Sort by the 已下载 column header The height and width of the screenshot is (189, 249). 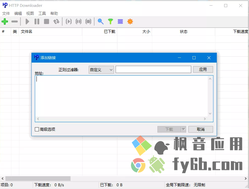[x=100, y=32]
